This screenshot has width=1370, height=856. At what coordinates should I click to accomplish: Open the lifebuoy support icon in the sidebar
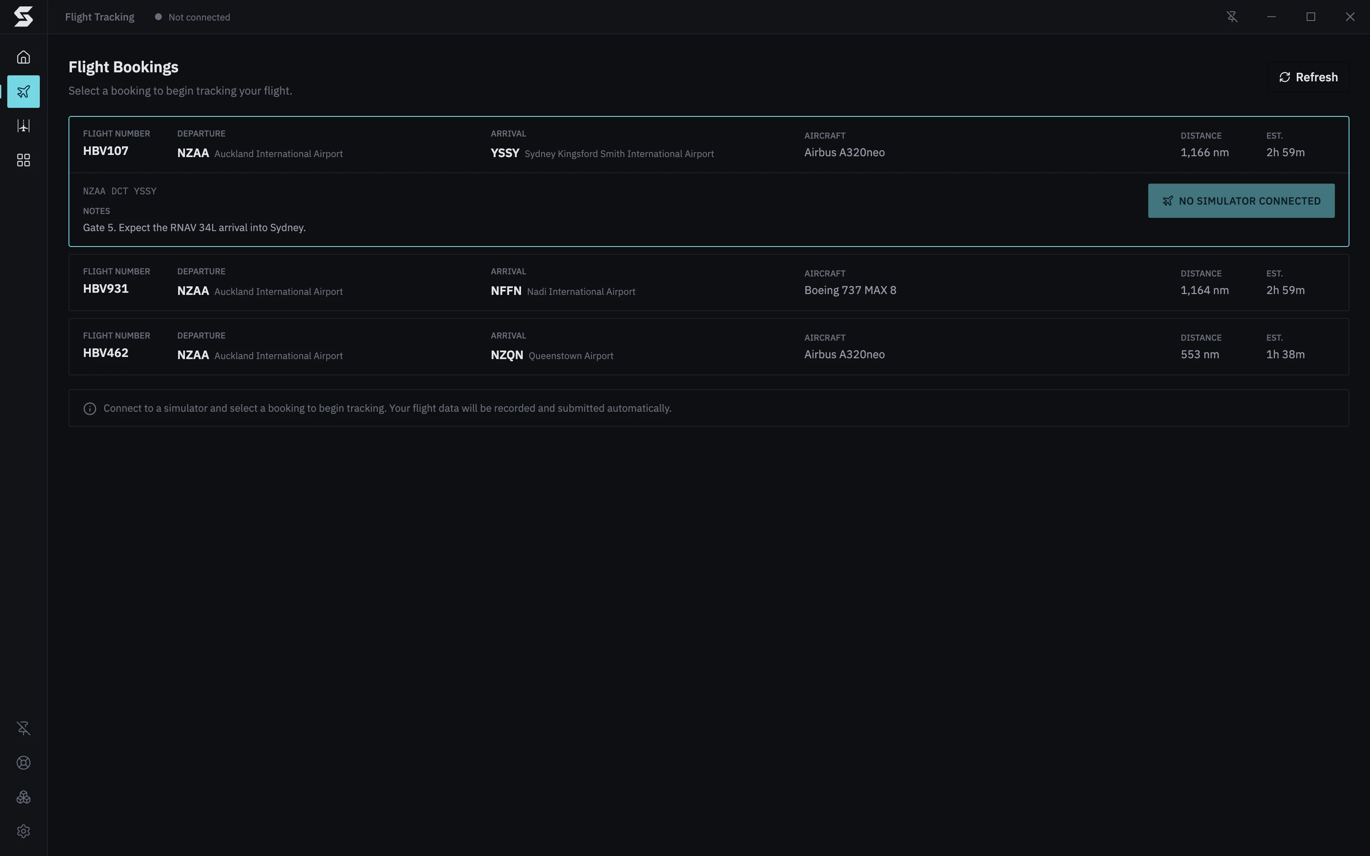tap(23, 763)
